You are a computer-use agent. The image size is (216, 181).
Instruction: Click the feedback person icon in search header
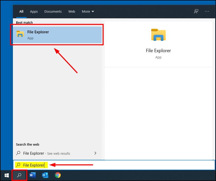tap(196, 11)
